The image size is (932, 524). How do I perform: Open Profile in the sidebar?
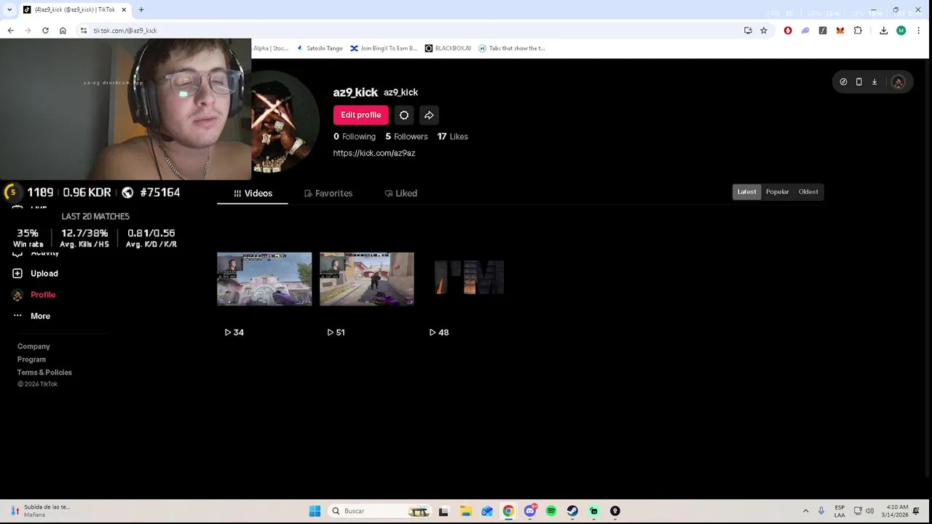point(43,295)
